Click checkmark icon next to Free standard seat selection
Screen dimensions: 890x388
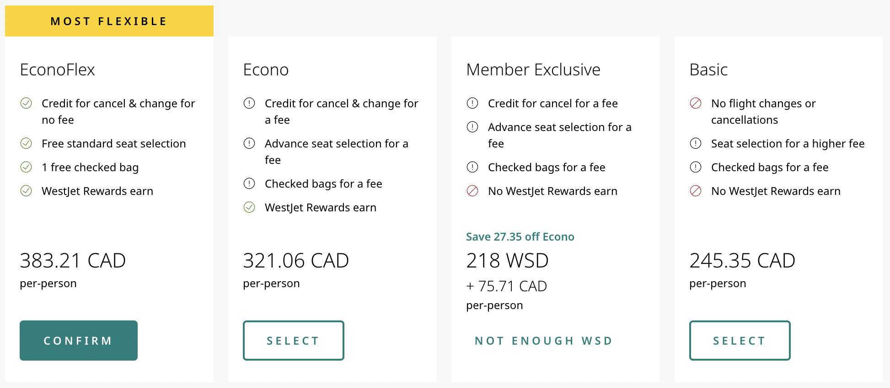(26, 143)
